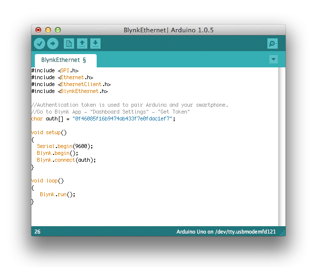Click the comment "//Go to Blynk App"

click(110, 112)
